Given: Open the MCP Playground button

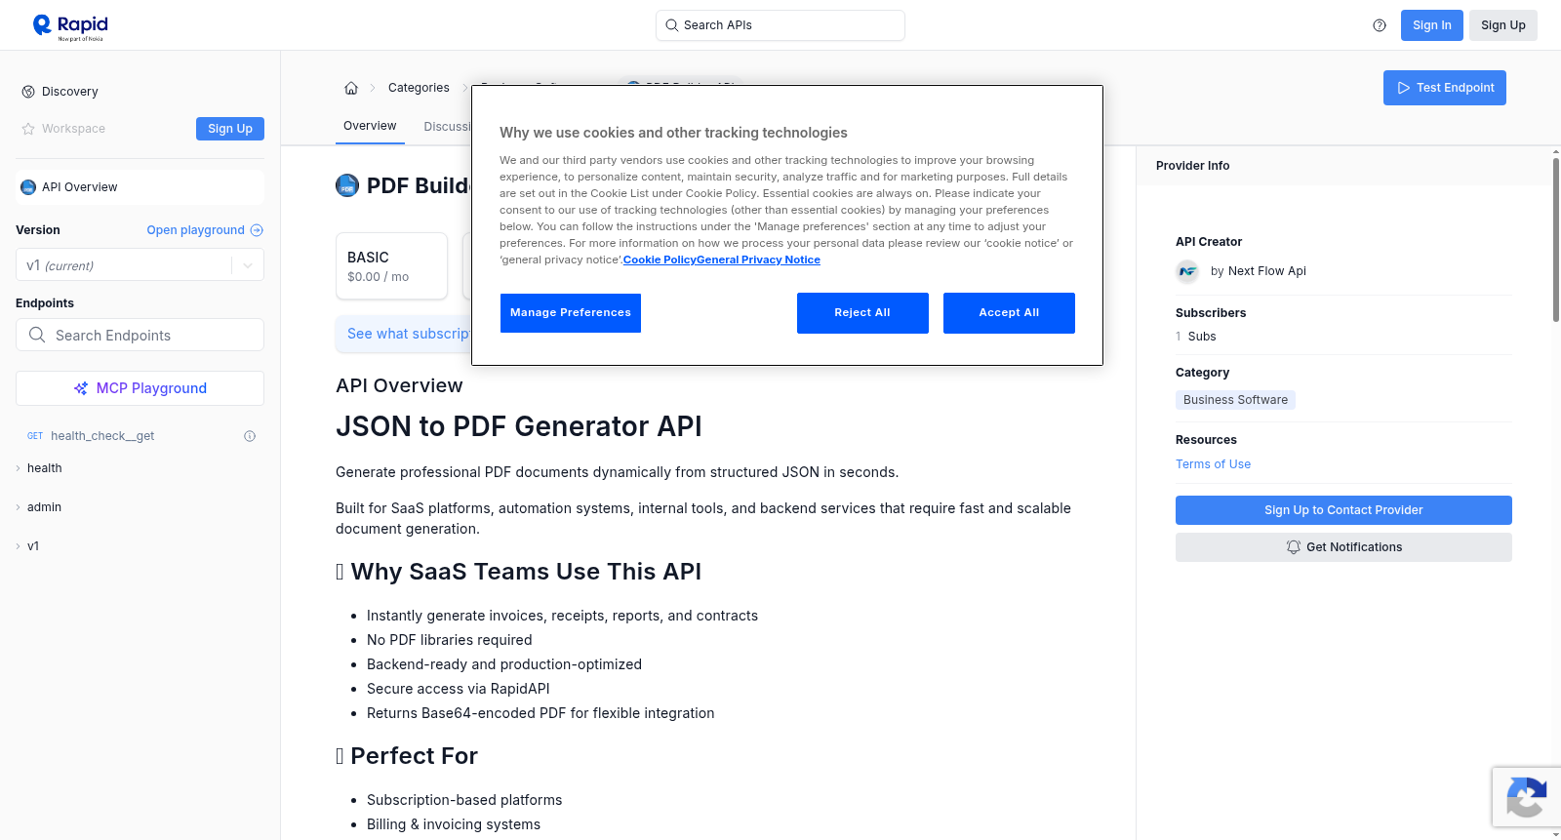Looking at the screenshot, I should tap(140, 388).
